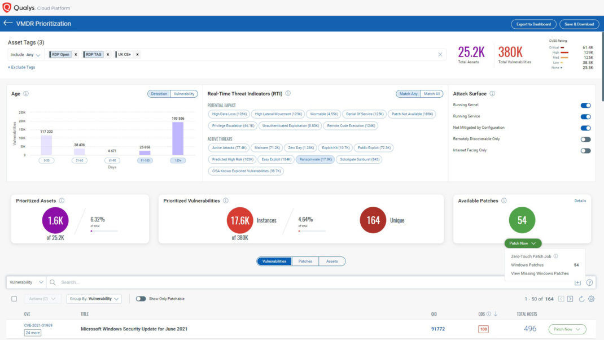
Task: Click the Med CVSS rating bar
Action: pos(564,58)
